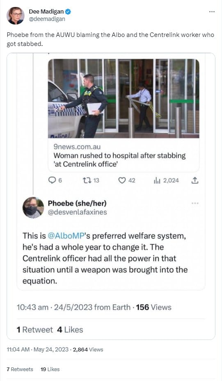222x381 pixels.
Task: Click the 11:04 AM May 24, 2023 timestamp
Action: (x=38, y=350)
